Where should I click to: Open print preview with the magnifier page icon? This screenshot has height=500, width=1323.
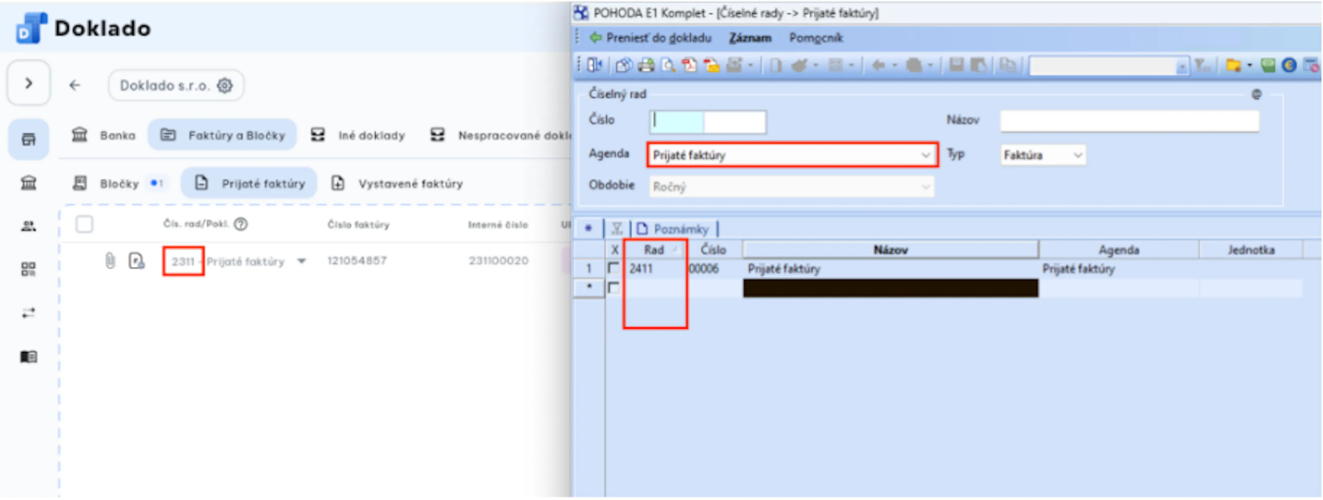click(668, 65)
